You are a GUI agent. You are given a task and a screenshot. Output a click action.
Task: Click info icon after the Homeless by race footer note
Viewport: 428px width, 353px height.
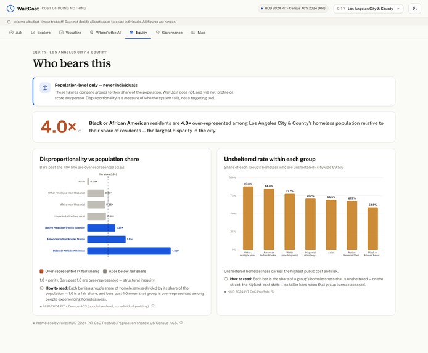click(181, 323)
